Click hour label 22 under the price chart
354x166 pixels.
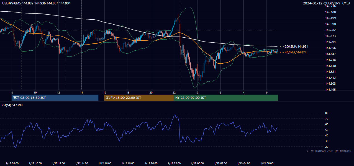[174, 92]
